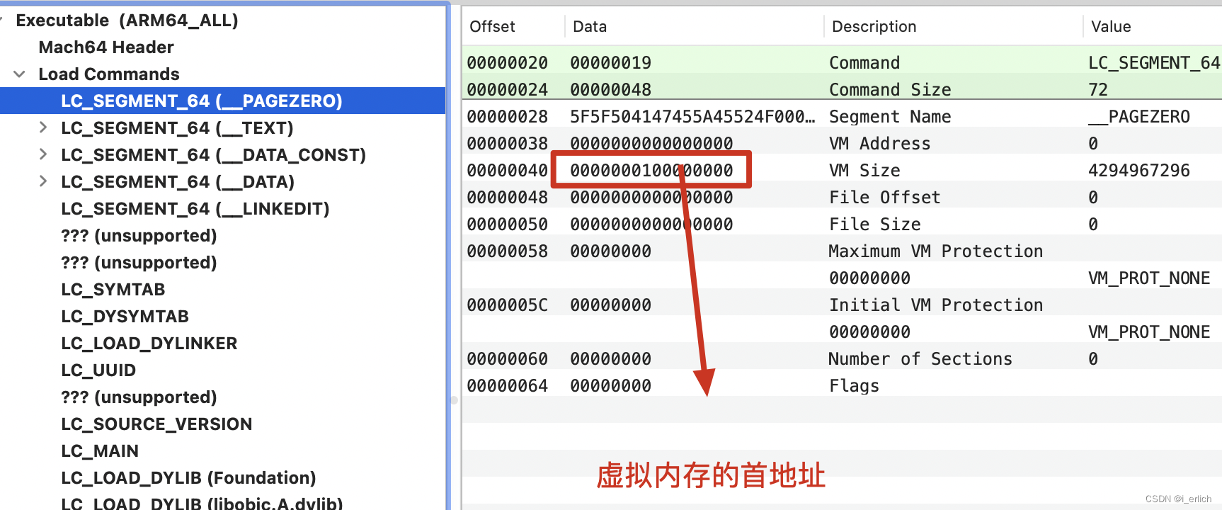The width and height of the screenshot is (1222, 510).
Task: Select LC_LOAD_DYLIB (Foundation) item
Action: tap(188, 478)
